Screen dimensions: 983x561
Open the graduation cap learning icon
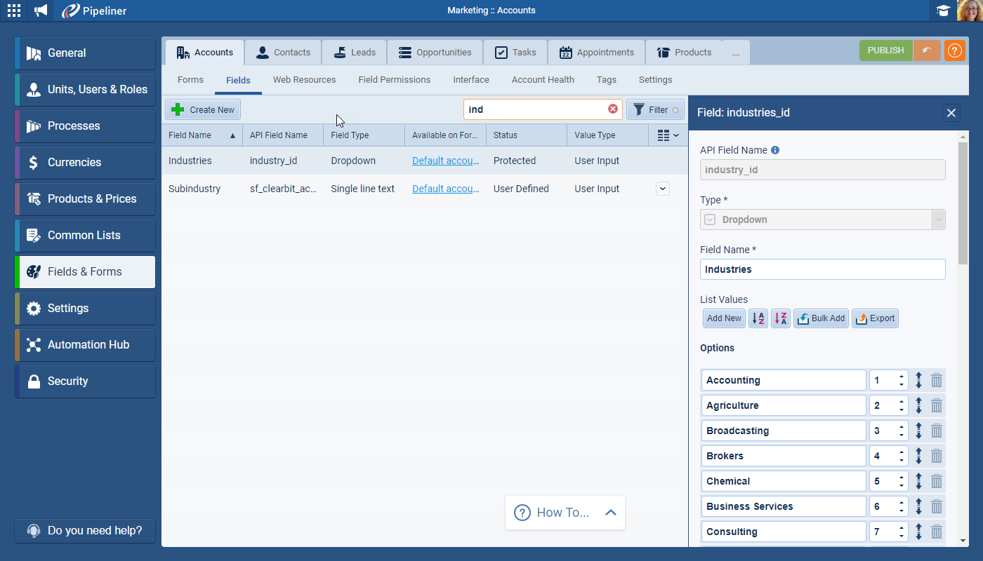pos(943,11)
